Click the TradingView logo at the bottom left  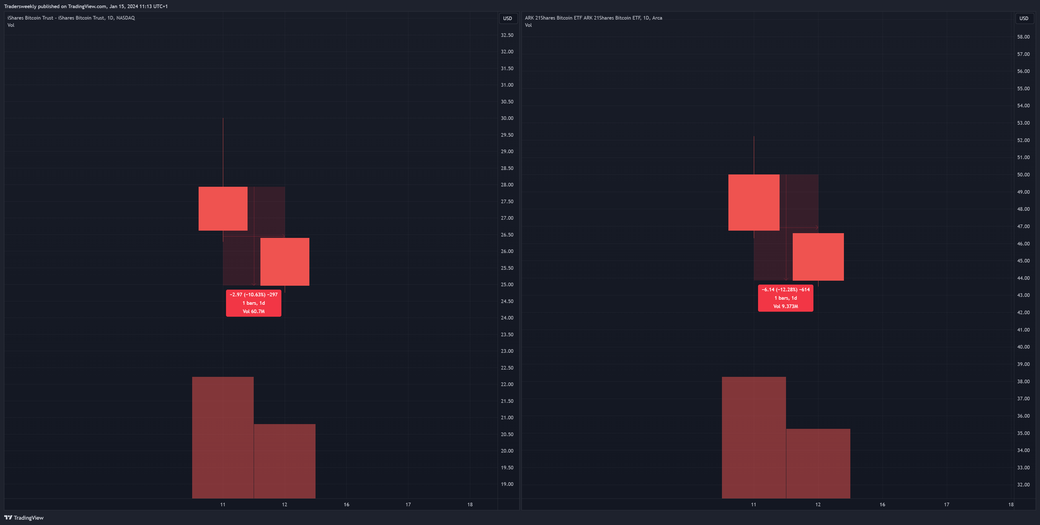coord(24,518)
